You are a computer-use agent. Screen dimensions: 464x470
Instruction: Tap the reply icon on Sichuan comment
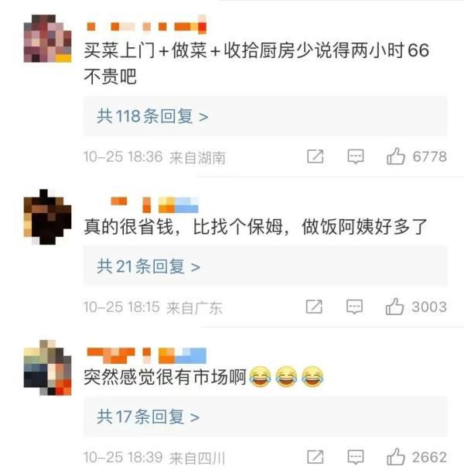click(356, 457)
